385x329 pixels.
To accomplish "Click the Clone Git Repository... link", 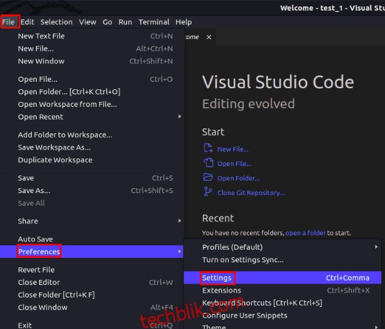I will pyautogui.click(x=251, y=192).
